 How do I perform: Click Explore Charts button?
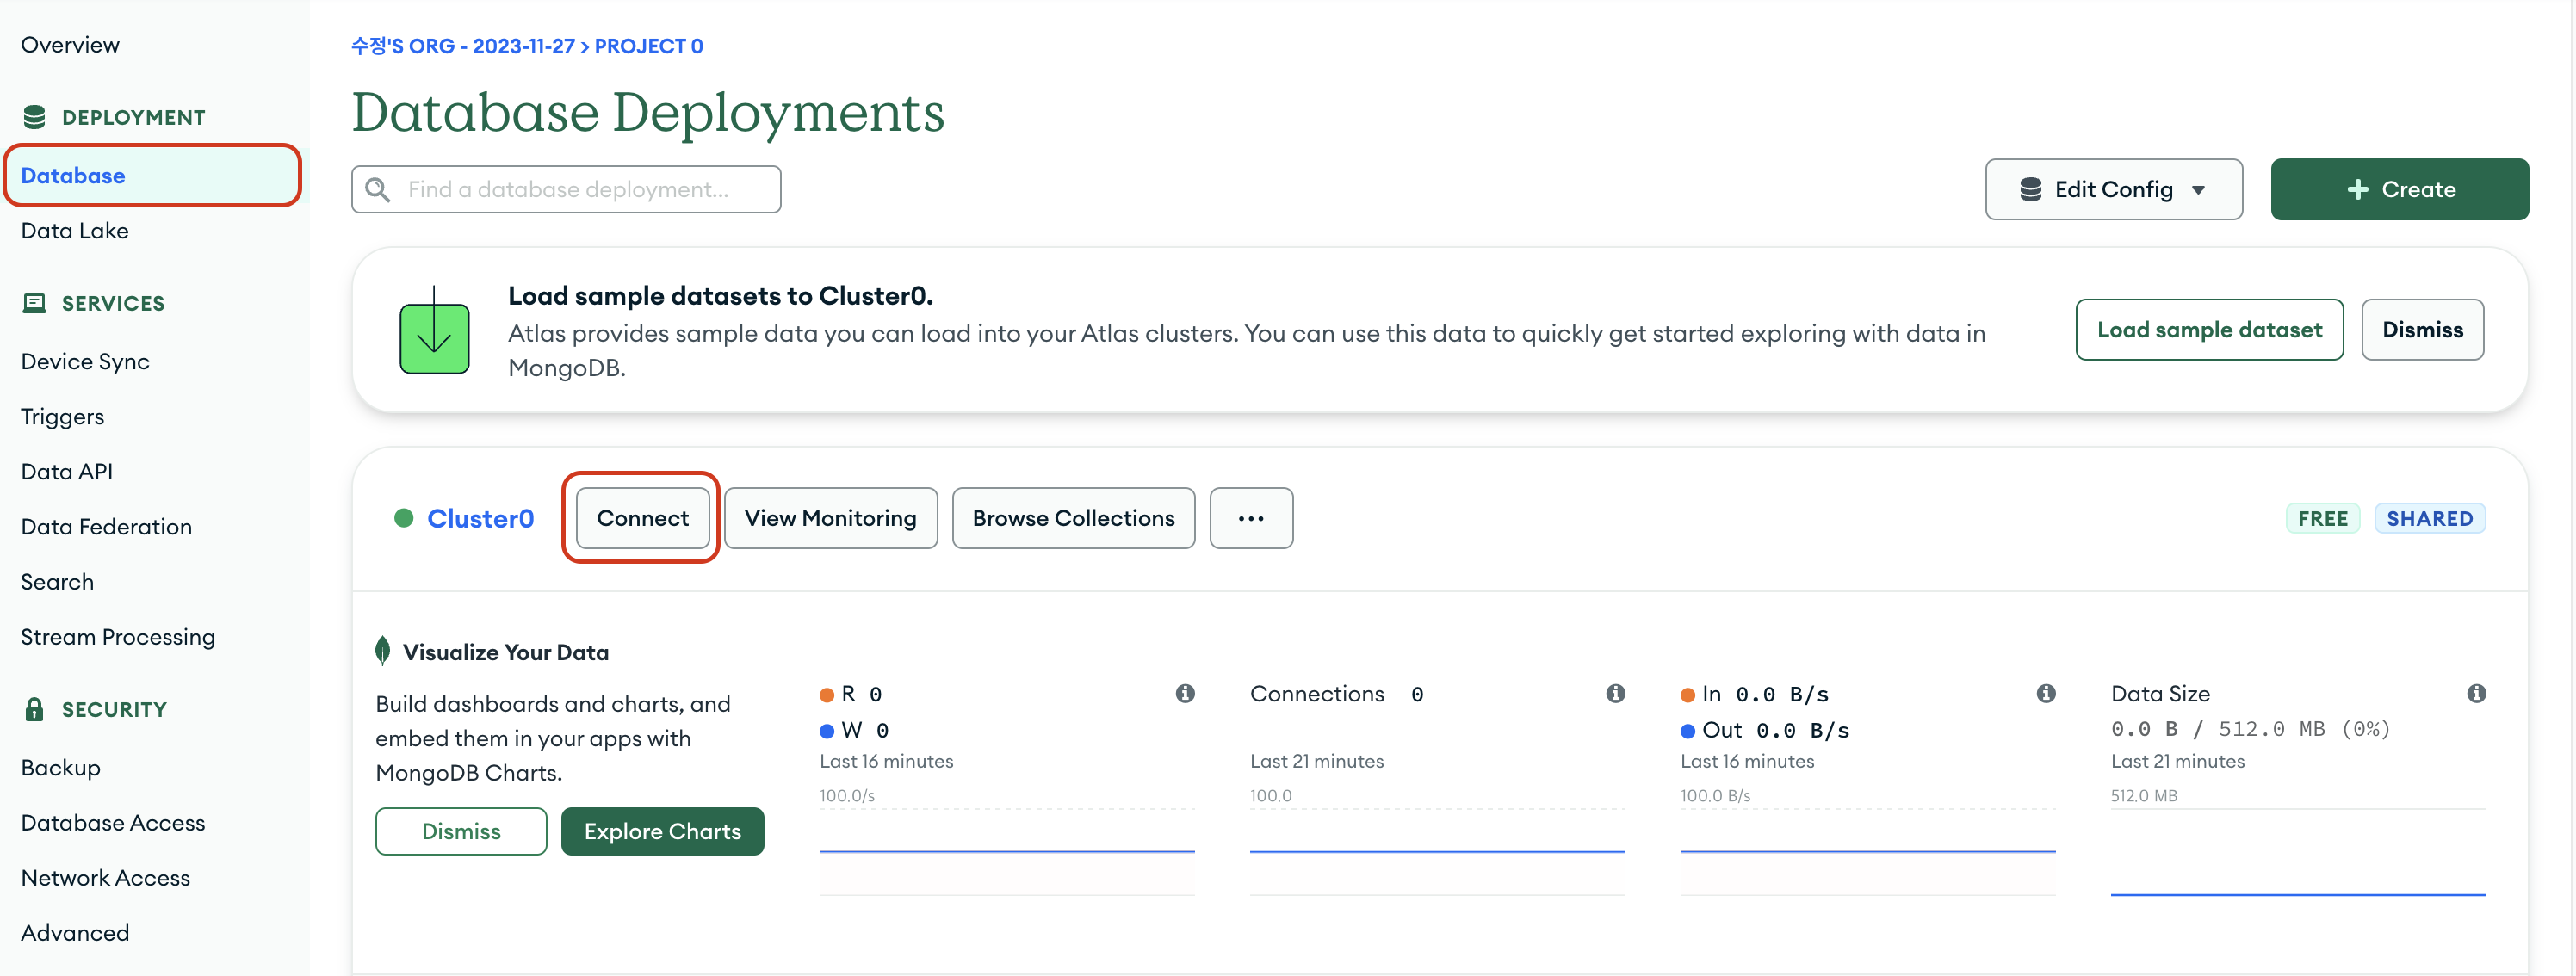[662, 831]
